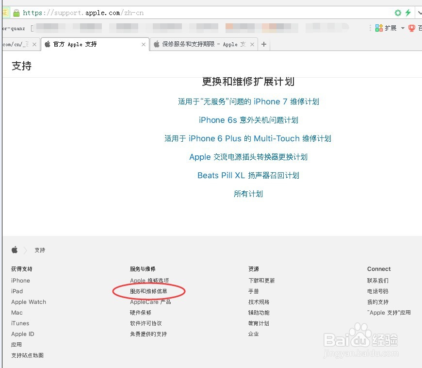
Task: Click the green padlock in the address bar
Action: click(x=16, y=13)
